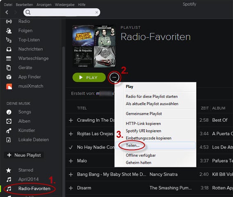Open Warteschlange label in sidebar
This screenshot has width=233, height=197.
(34, 58)
